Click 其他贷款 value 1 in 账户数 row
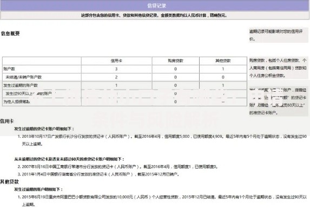This screenshot has width=310, height=216. pyautogui.click(x=223, y=69)
